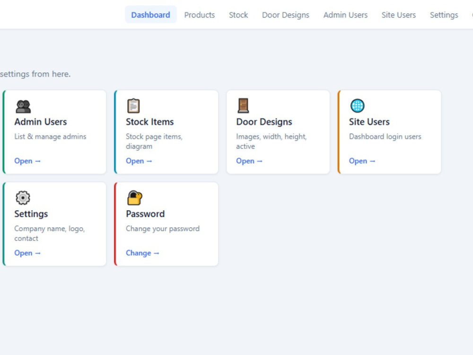Click the Door Designs card title

click(264, 122)
